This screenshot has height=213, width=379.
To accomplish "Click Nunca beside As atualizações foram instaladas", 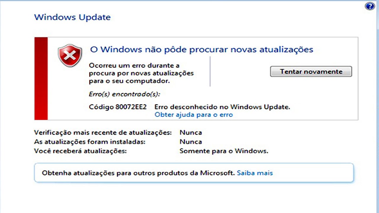I will tap(191, 142).
